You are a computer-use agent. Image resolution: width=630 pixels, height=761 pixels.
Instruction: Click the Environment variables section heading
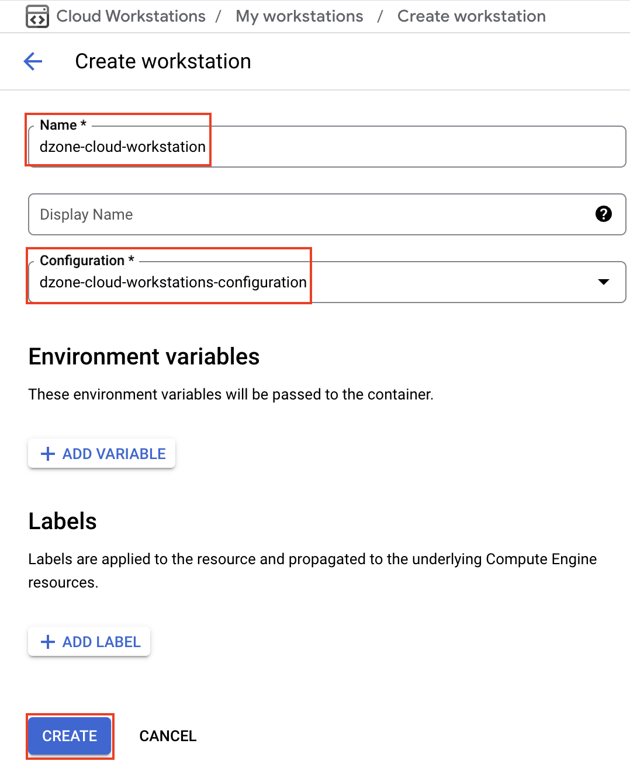[144, 356]
